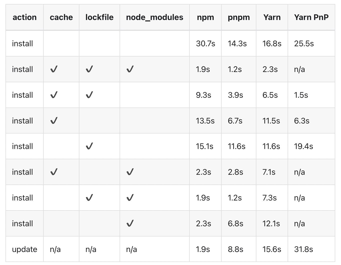Select the 19.4s Yarn PnP cell
This screenshot has height=265, width=341.
point(304,146)
